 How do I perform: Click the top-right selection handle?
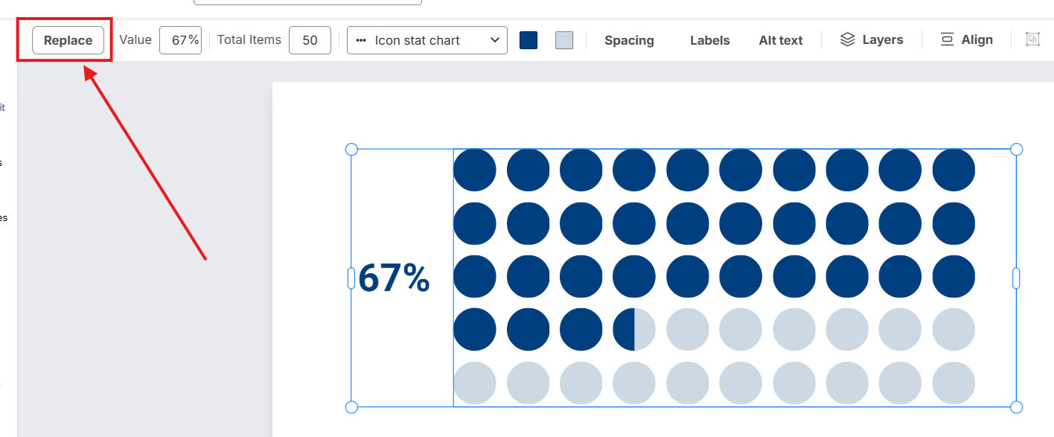coord(1016,150)
